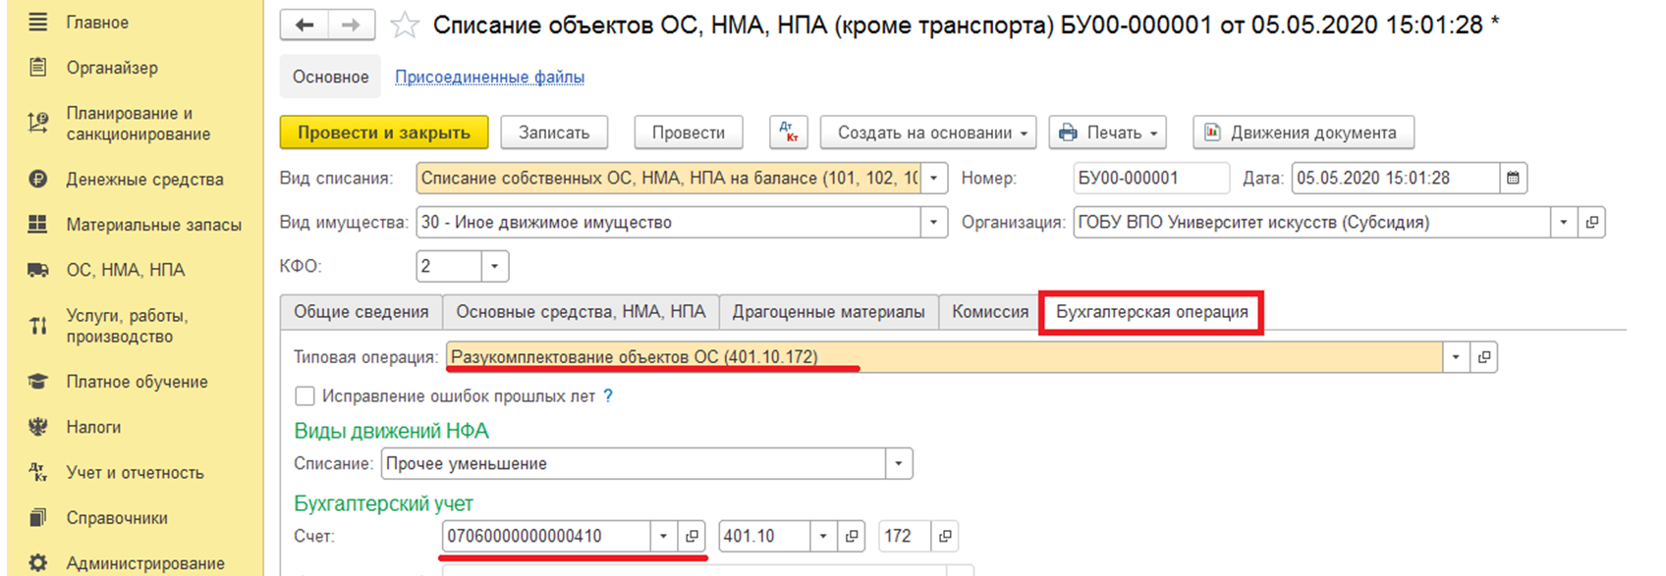
Task: Enable Исправление ошибок прошлых лет checkbox
Action: click(305, 396)
